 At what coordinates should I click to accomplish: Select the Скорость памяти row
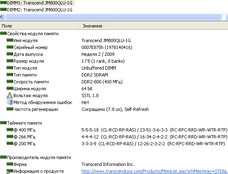(114, 82)
